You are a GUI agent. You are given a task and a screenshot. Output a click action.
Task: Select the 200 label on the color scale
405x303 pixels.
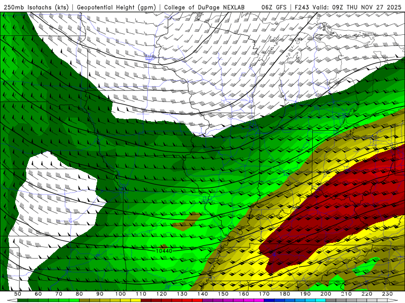[326, 294]
